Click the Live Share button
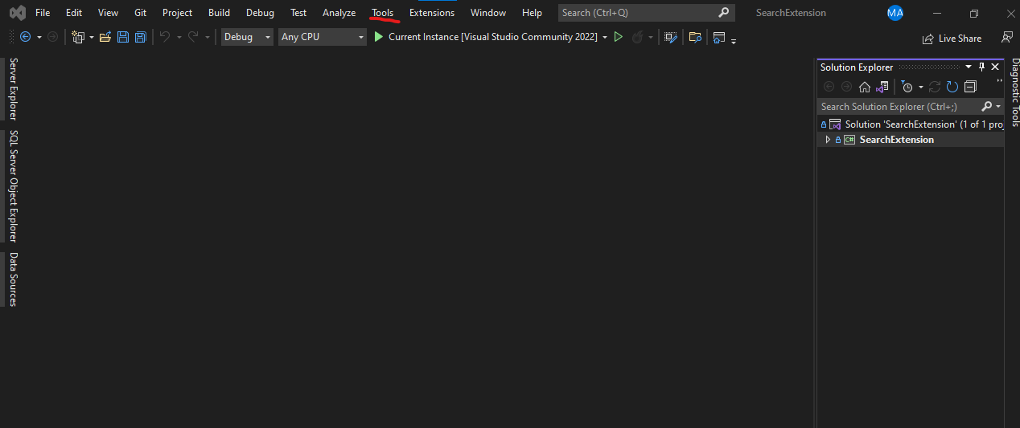Image resolution: width=1020 pixels, height=428 pixels. [x=952, y=39]
